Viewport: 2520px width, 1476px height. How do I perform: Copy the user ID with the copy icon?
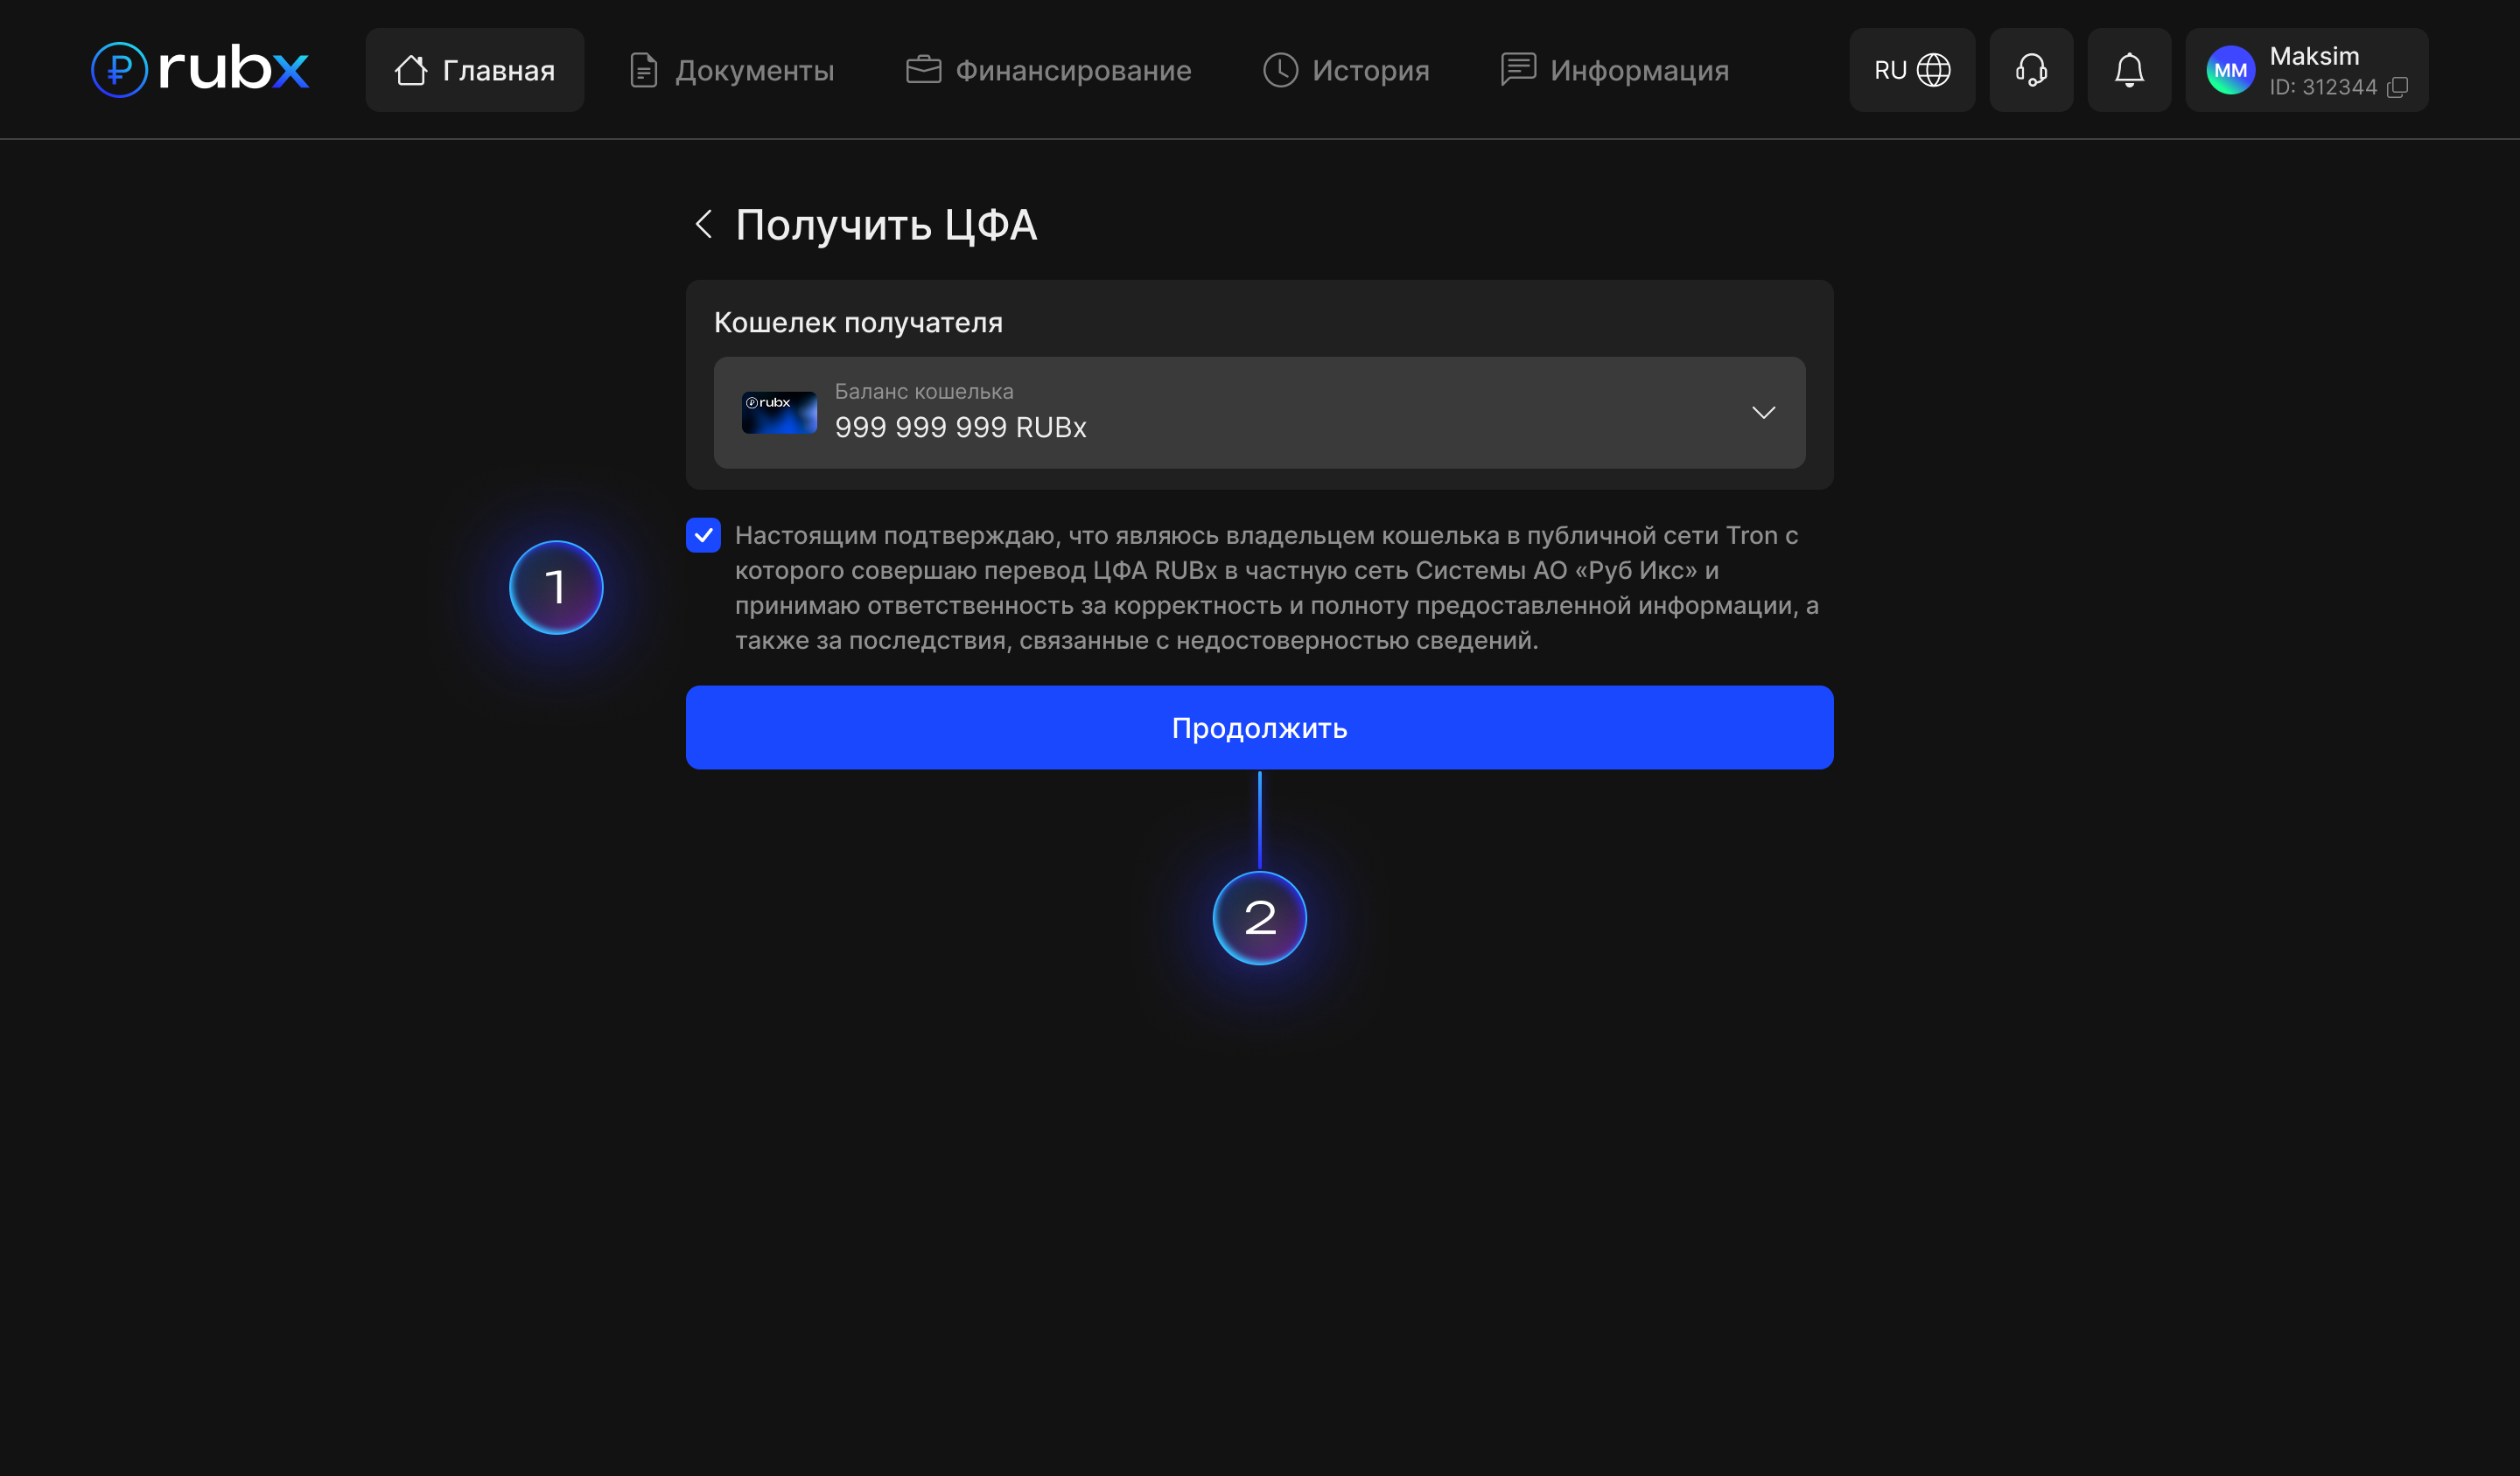pos(2397,88)
